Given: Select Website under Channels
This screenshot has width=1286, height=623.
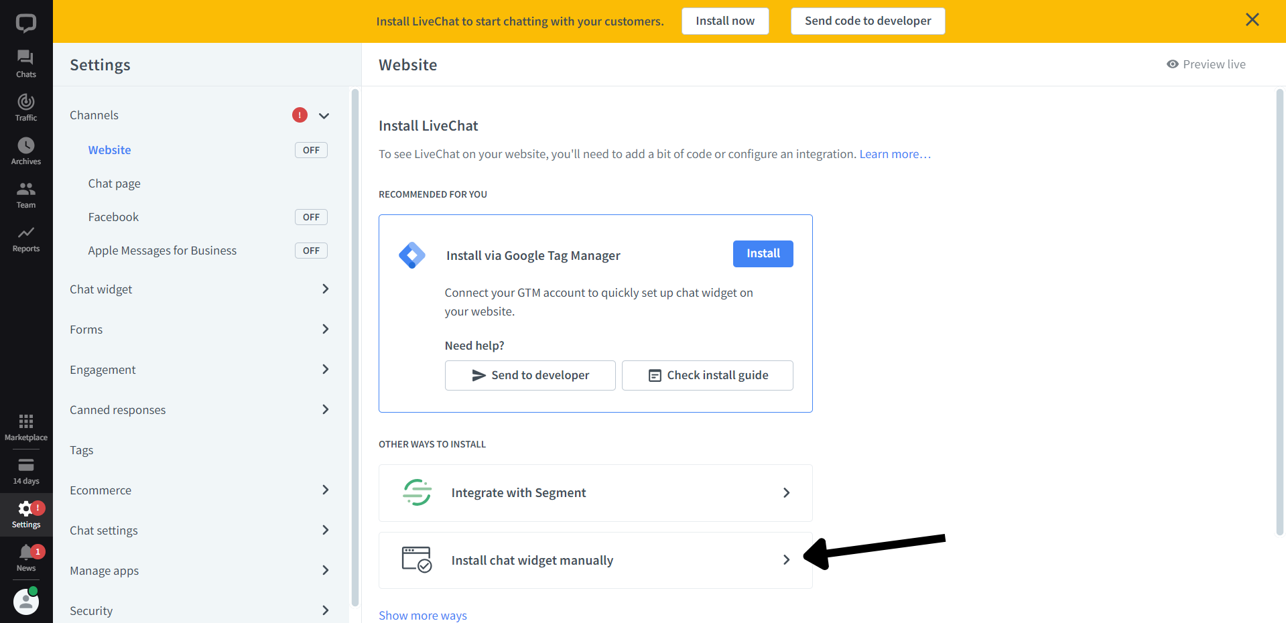Looking at the screenshot, I should pos(109,150).
